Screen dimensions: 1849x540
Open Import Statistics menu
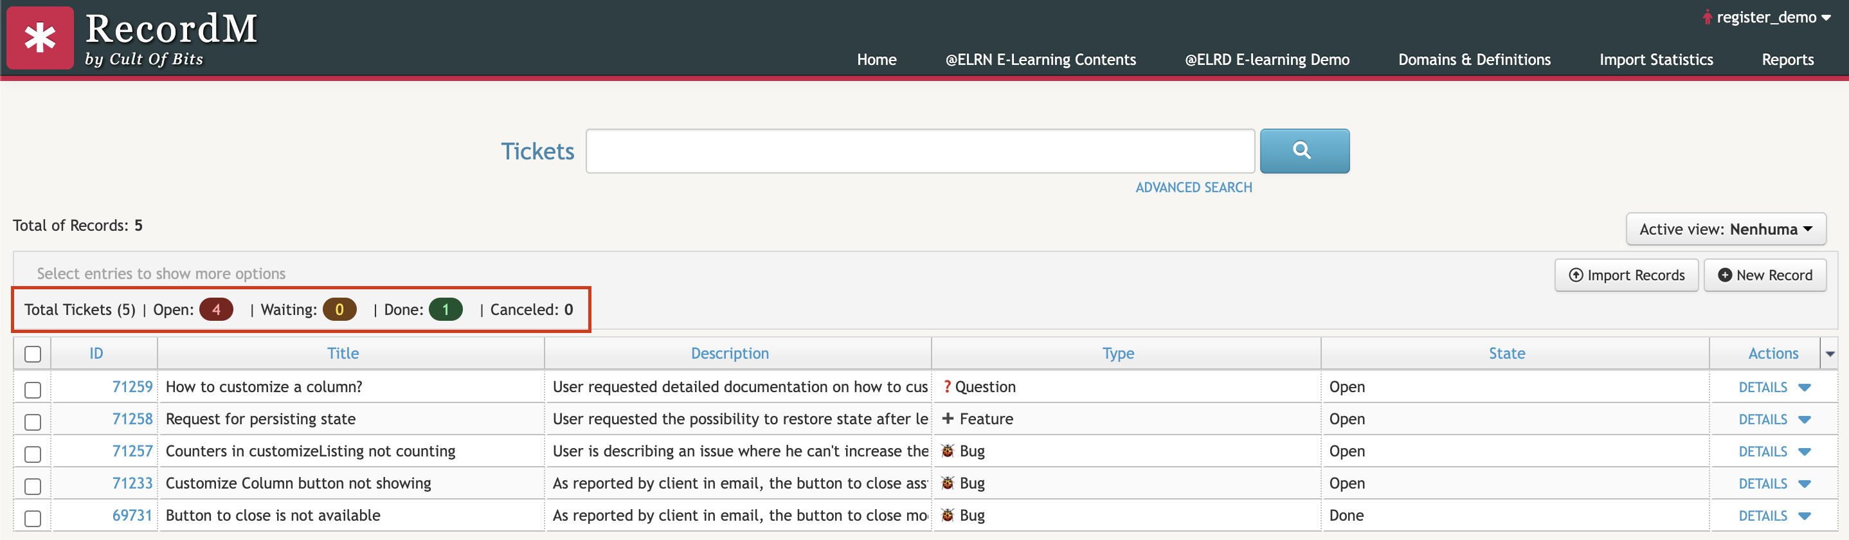click(1656, 60)
